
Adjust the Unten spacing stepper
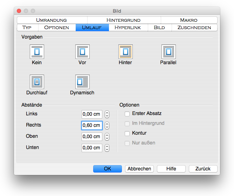107,148
